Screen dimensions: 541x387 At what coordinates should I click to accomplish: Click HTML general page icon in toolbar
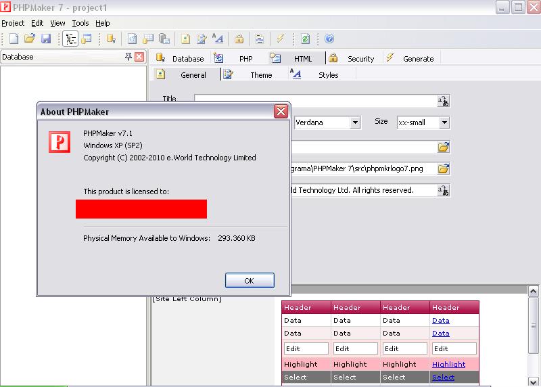tap(185, 39)
